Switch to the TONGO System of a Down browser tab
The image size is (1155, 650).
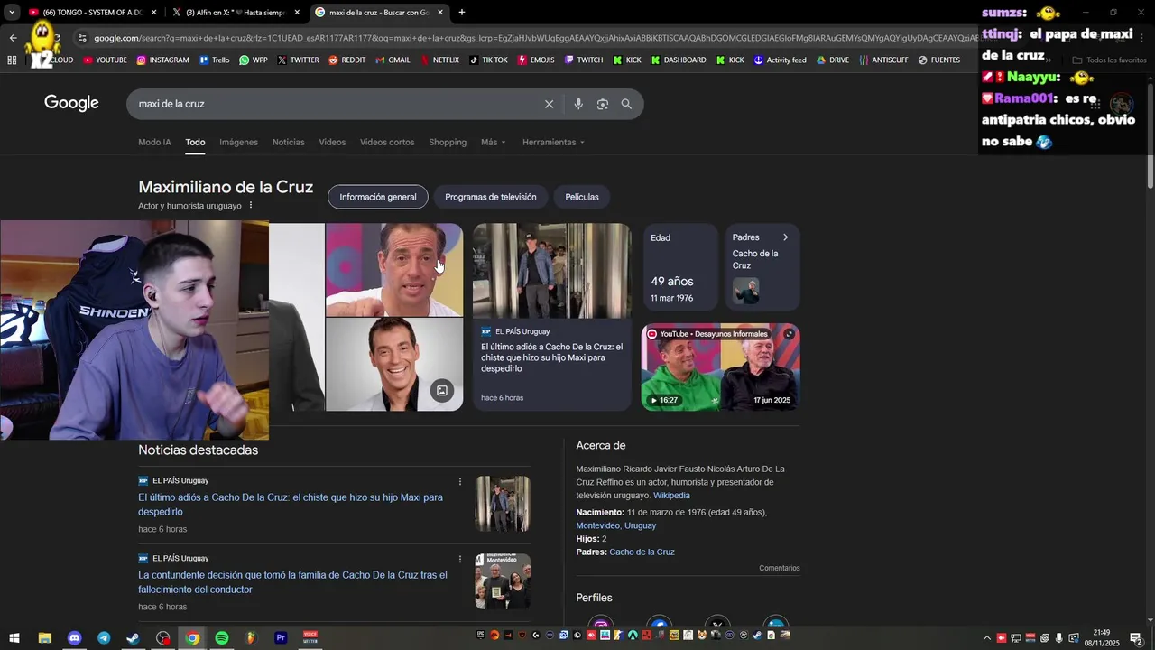[92, 13]
